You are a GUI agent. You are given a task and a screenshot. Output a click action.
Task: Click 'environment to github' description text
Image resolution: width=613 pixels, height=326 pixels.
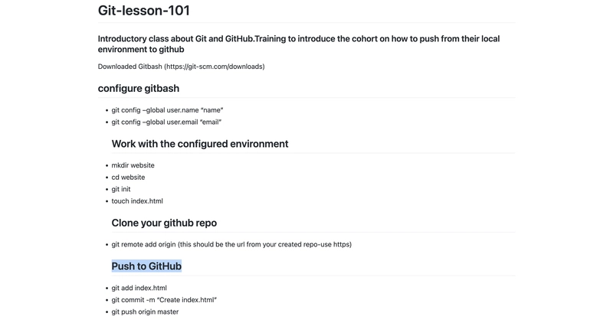[x=141, y=50]
